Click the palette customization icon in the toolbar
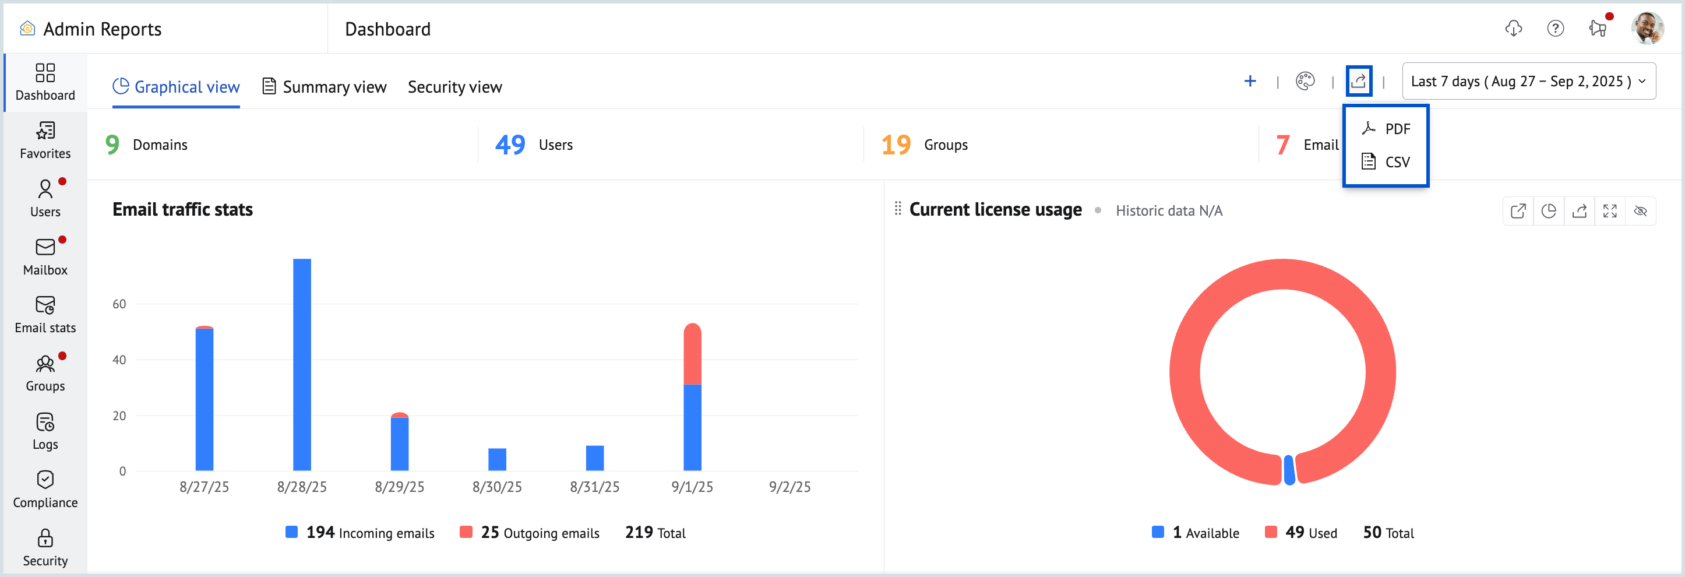The width and height of the screenshot is (1685, 577). pos(1306,80)
